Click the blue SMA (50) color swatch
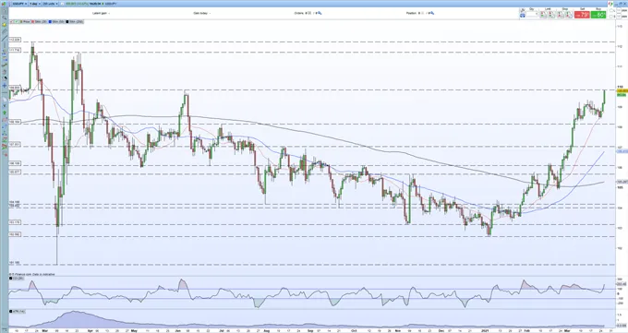This screenshot has width=628, height=333. pyautogui.click(x=50, y=21)
